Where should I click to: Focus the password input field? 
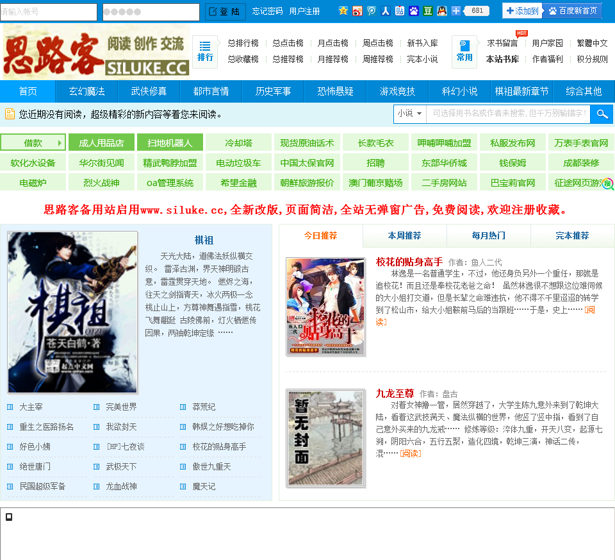(x=151, y=12)
